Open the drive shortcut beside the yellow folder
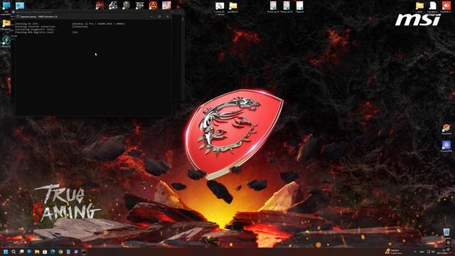 coord(220,6)
